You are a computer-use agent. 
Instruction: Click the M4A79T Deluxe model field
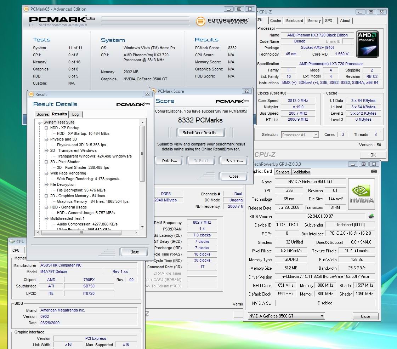(70, 271)
